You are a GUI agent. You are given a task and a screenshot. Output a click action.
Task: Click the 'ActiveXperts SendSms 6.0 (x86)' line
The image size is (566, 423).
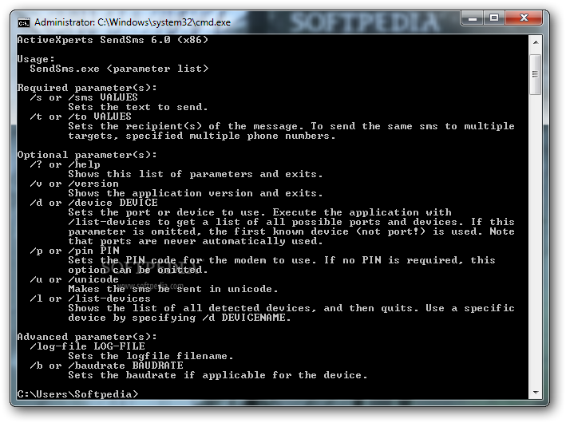tap(113, 40)
